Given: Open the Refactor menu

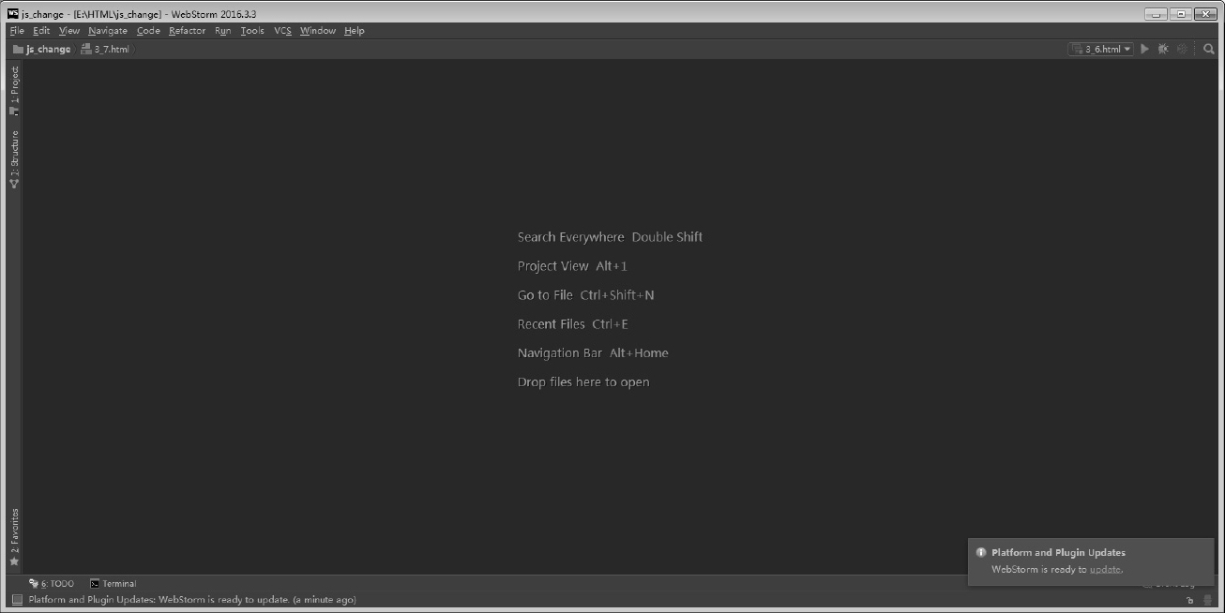Looking at the screenshot, I should pos(187,31).
